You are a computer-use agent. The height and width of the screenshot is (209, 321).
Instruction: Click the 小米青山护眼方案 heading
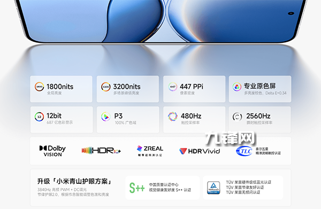click(74, 181)
